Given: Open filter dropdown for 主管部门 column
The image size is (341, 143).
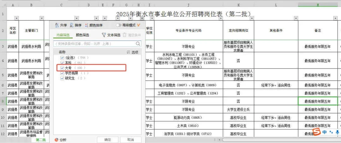Looking at the screenshot, I should click(x=42, y=18).
